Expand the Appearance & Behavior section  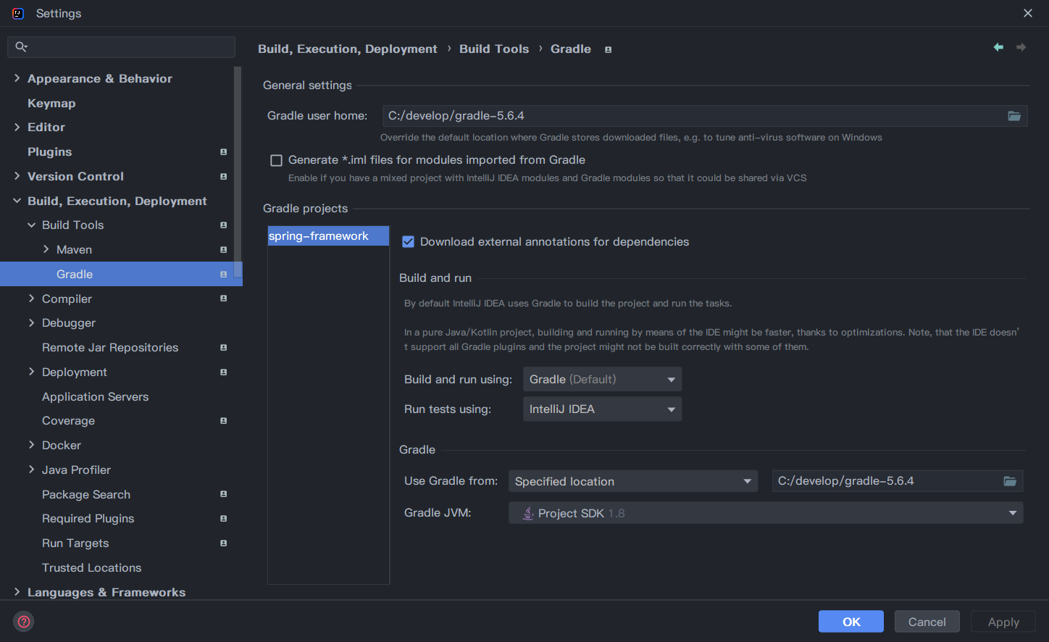17,78
